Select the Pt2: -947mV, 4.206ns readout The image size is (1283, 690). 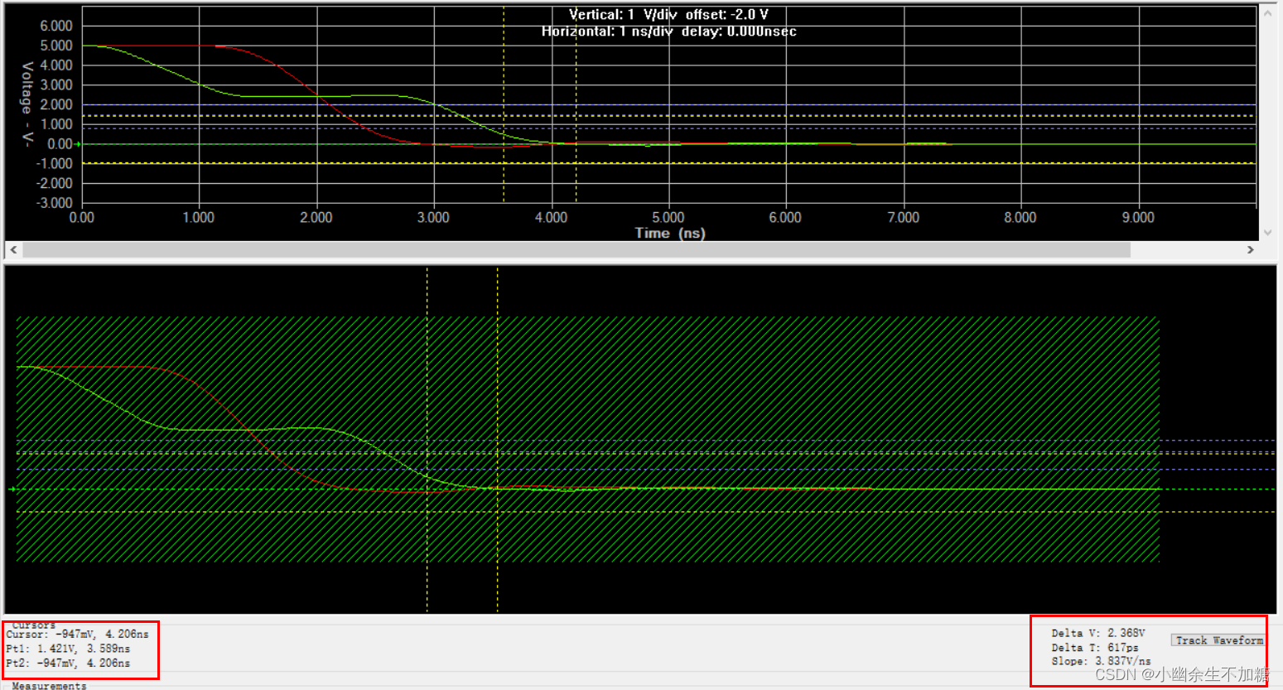(68, 663)
